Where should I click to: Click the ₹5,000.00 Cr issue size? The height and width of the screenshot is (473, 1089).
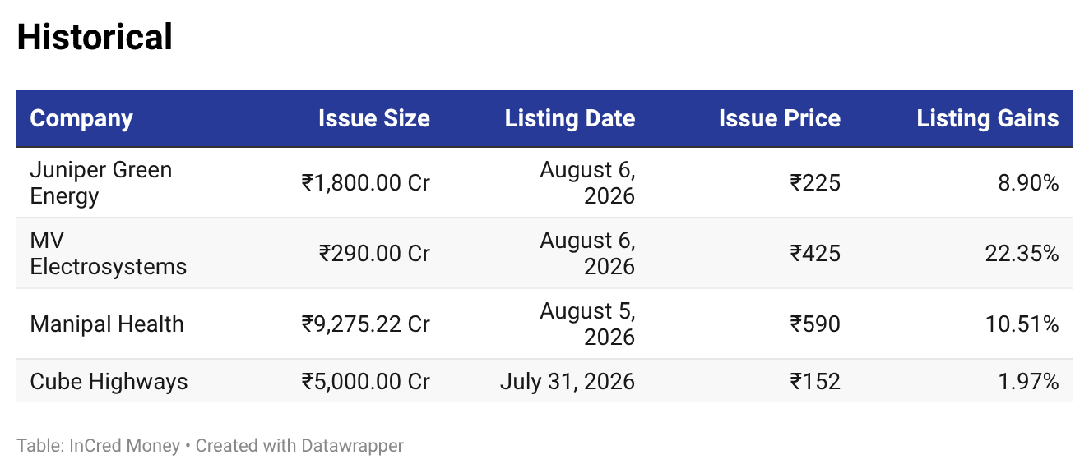[366, 381]
